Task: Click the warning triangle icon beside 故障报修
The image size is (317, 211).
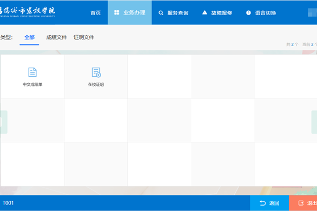Action: point(204,12)
